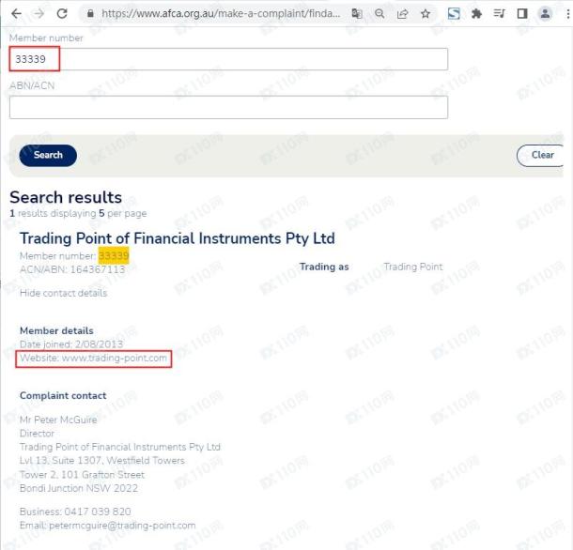Reload the AFCA page
573x550 pixels.
click(x=62, y=14)
